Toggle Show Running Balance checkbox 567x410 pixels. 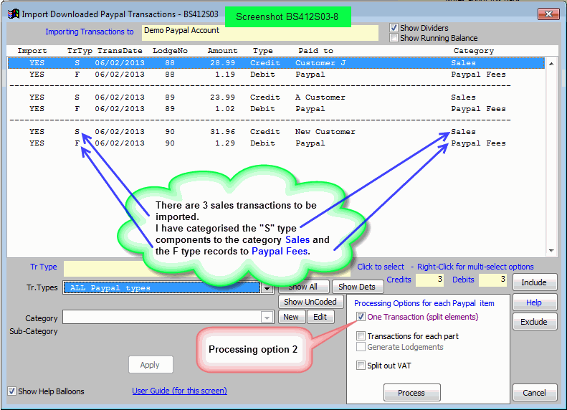(394, 38)
